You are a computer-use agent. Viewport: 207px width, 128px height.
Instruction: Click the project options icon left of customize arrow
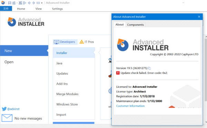tap(38, 3)
